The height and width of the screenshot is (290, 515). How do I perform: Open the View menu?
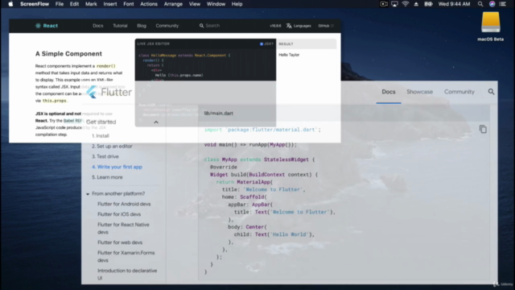coord(195,4)
